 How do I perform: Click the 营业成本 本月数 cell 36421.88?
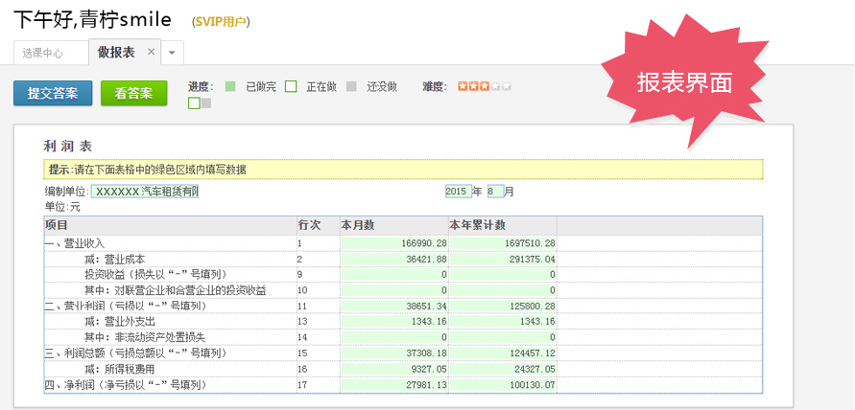click(x=394, y=260)
